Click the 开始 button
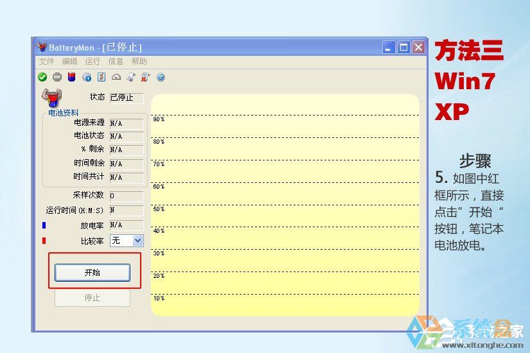 pyautogui.click(x=93, y=272)
